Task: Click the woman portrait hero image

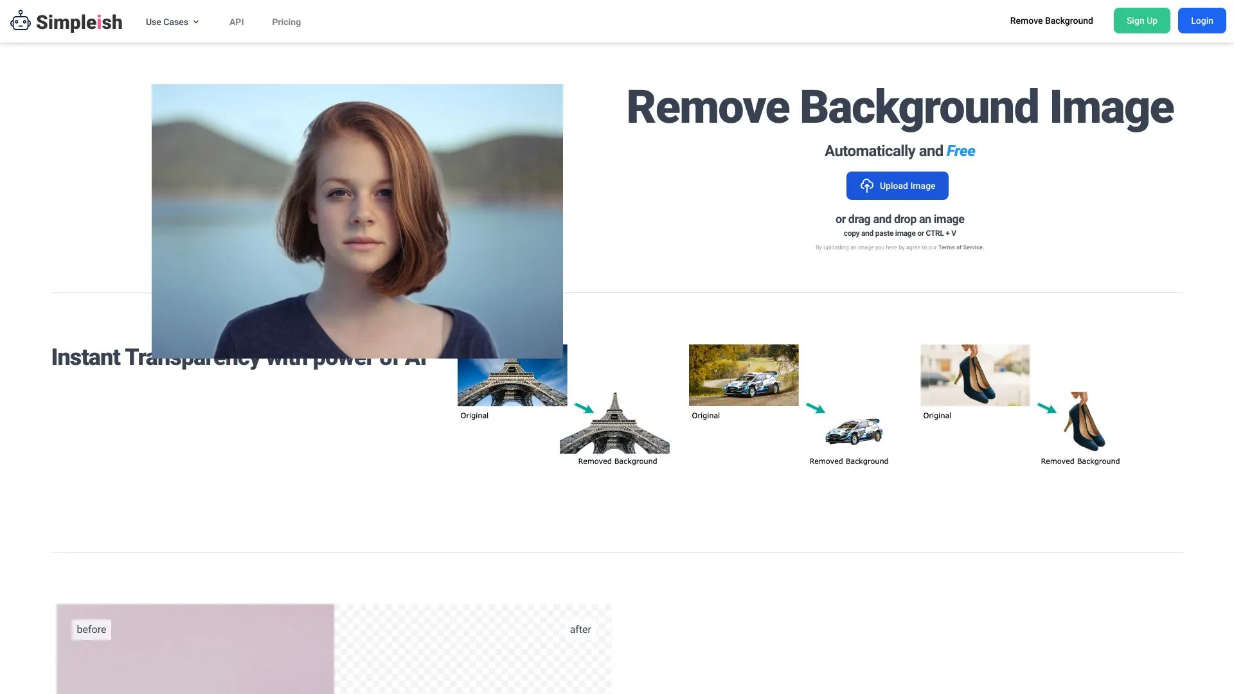Action: pyautogui.click(x=357, y=221)
